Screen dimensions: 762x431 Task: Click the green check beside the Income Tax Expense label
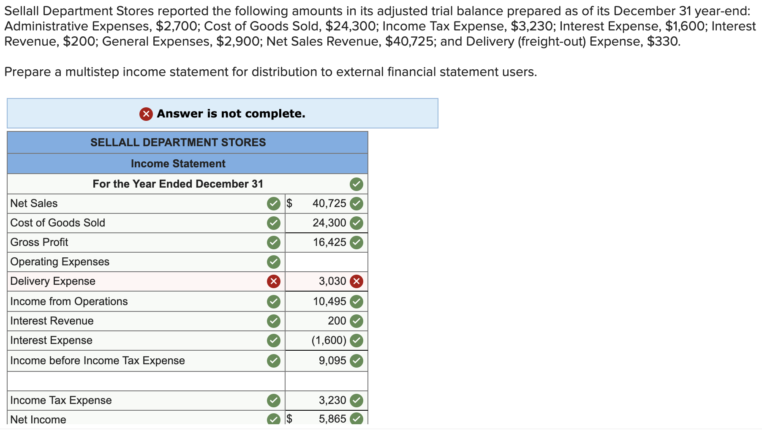tap(274, 401)
